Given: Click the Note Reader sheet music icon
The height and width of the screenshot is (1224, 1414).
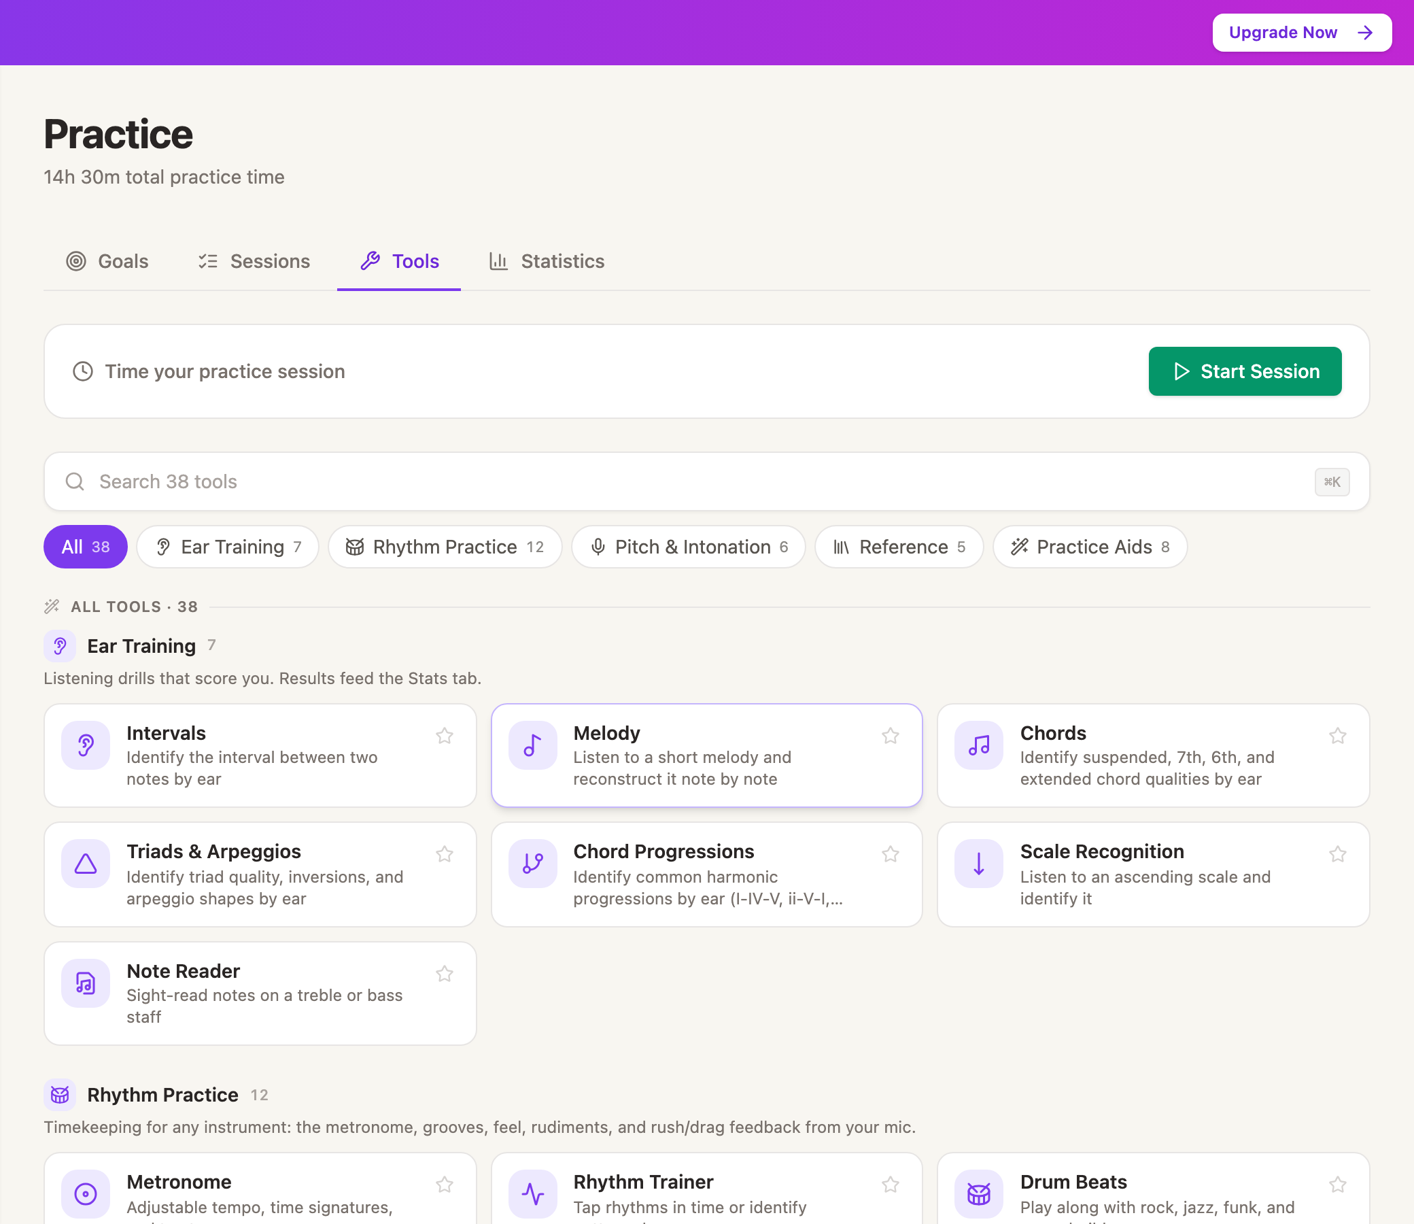Looking at the screenshot, I should (x=86, y=983).
